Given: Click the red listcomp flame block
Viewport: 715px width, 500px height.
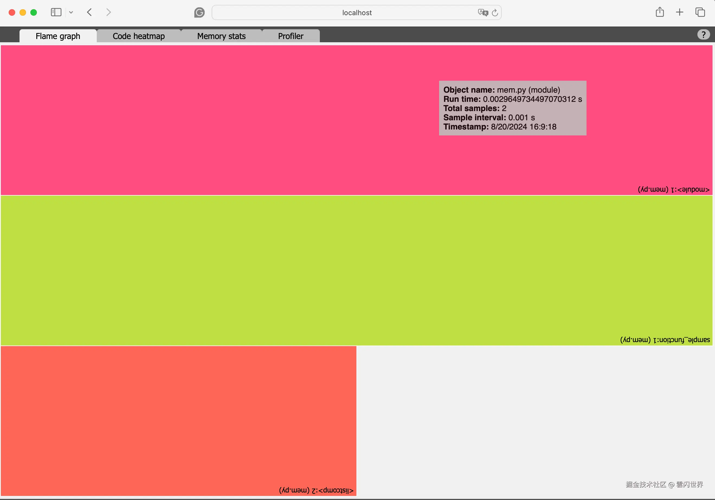Looking at the screenshot, I should [x=178, y=420].
